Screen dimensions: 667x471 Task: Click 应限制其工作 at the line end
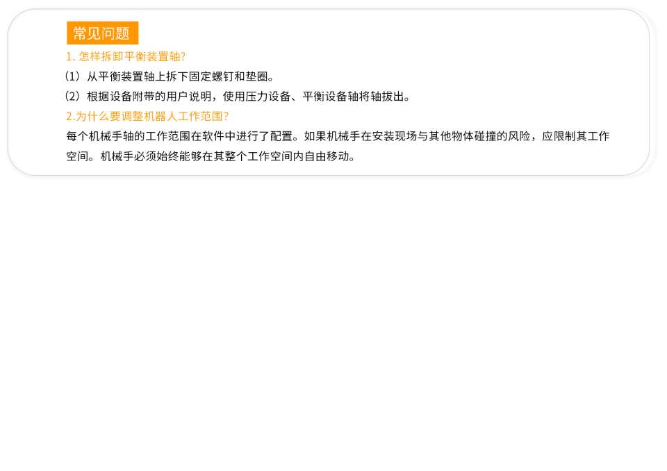click(x=575, y=136)
